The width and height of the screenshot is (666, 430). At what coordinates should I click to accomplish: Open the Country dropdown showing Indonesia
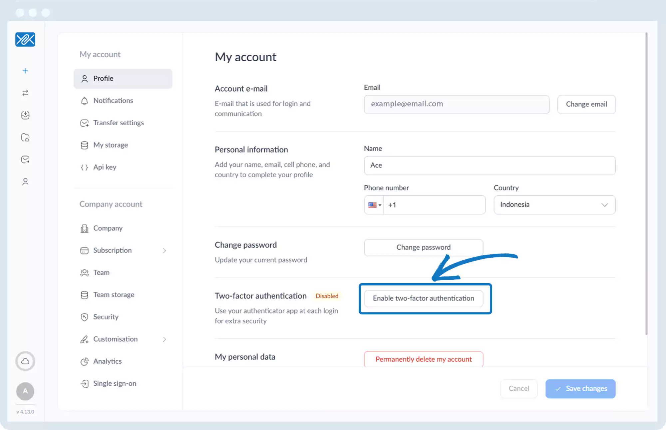554,205
